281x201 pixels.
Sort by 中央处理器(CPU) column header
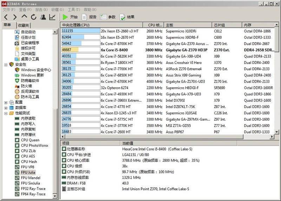102,25
